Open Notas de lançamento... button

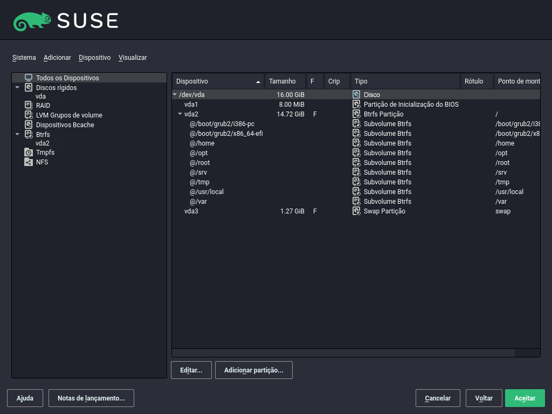pyautogui.click(x=91, y=398)
